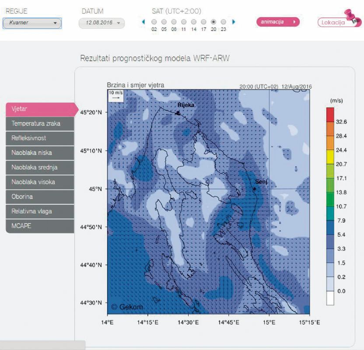Select the Refleksivnost layer tab

click(x=39, y=138)
